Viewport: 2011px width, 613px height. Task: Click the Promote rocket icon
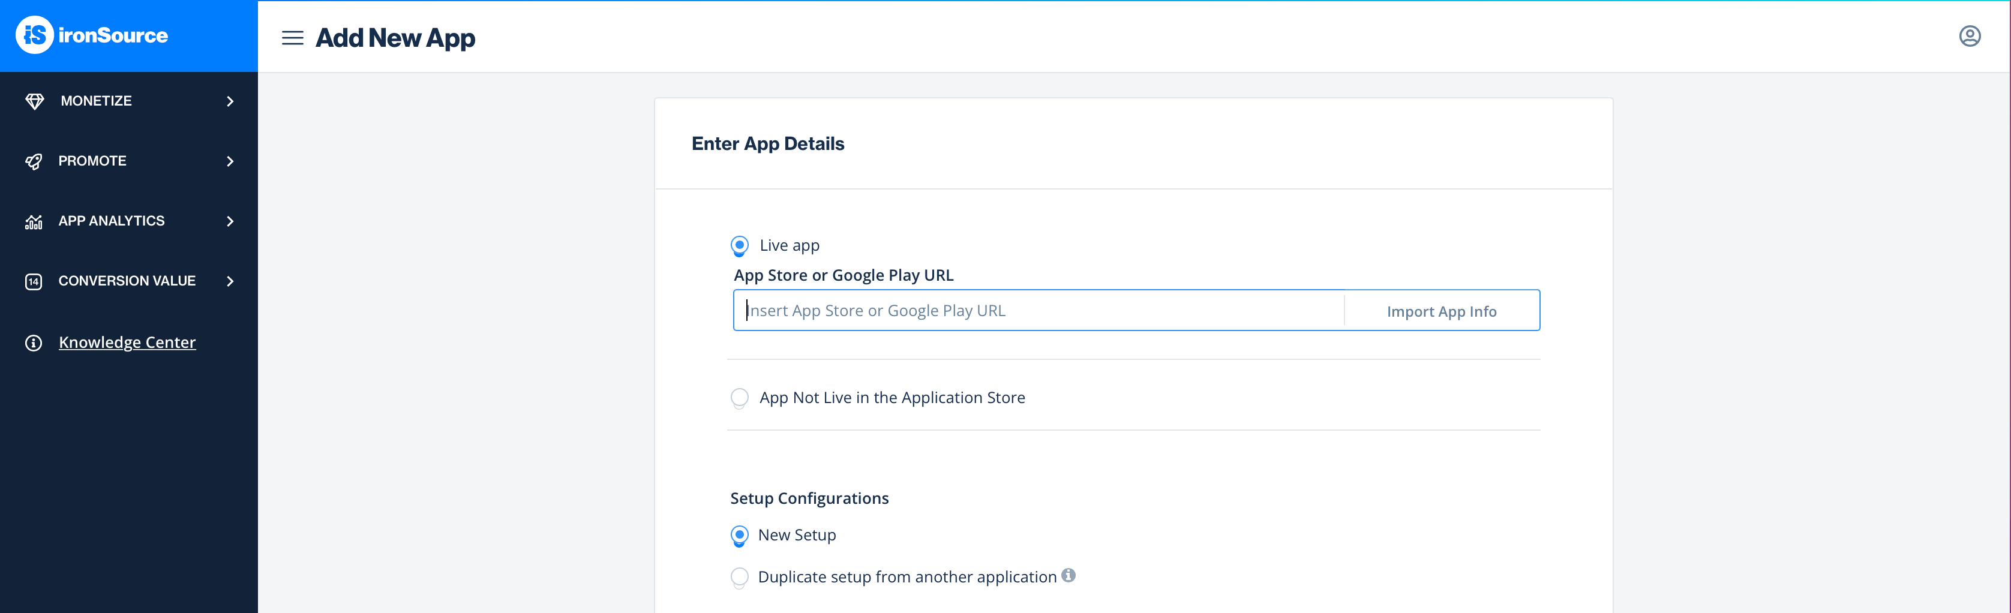pyautogui.click(x=34, y=161)
